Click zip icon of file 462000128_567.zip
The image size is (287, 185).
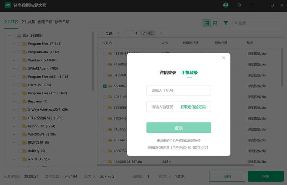tap(110, 162)
